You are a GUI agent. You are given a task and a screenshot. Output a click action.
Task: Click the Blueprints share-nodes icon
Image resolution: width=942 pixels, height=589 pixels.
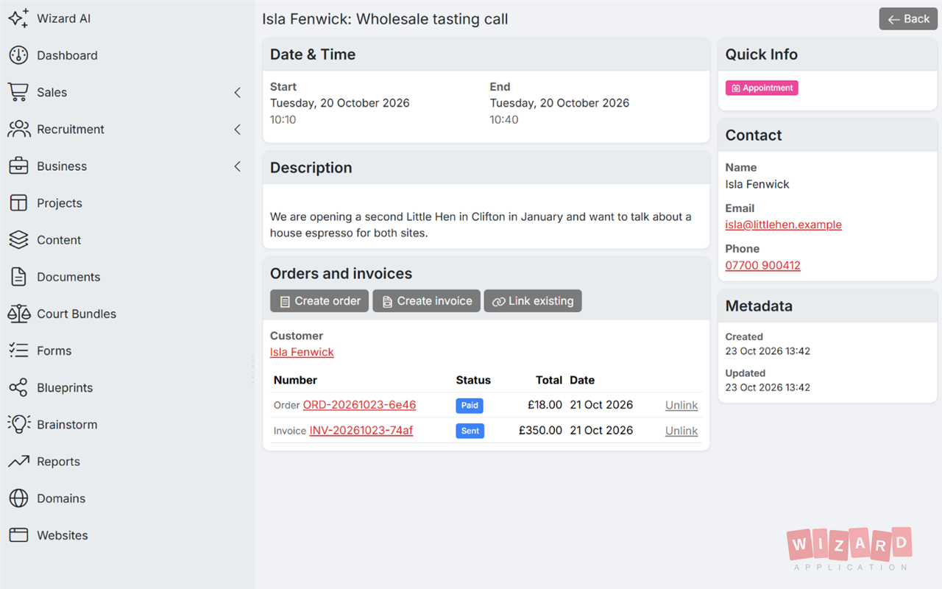pos(18,387)
